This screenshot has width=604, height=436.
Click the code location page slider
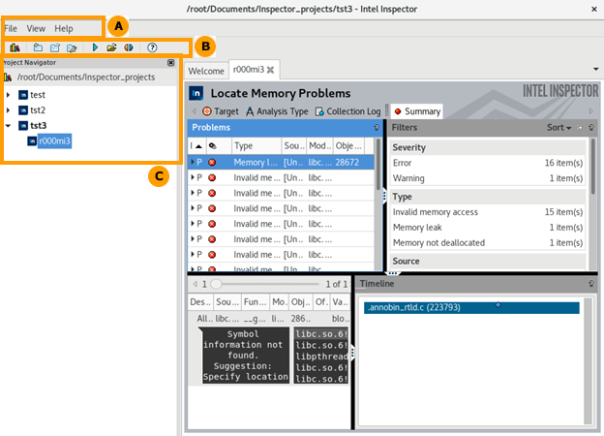tap(218, 284)
